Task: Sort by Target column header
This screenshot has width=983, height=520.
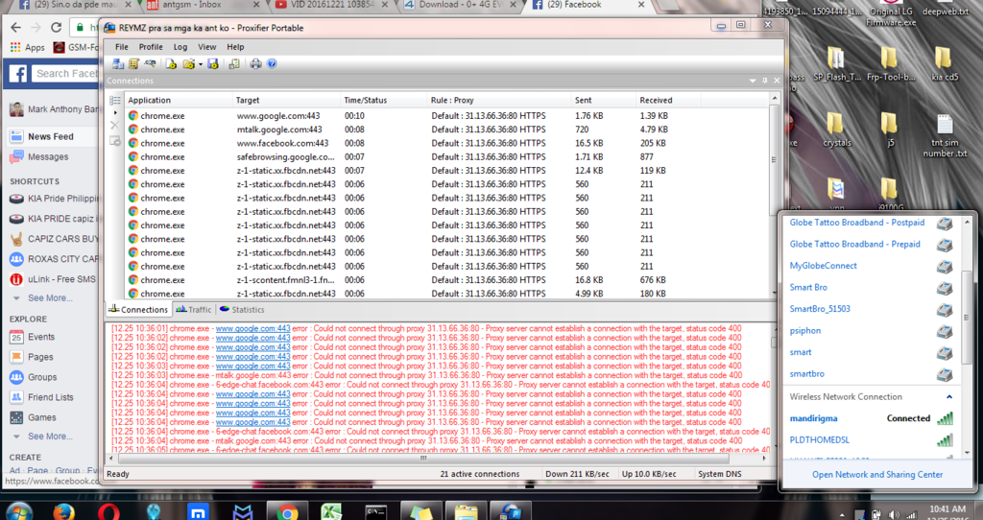Action: coord(285,100)
